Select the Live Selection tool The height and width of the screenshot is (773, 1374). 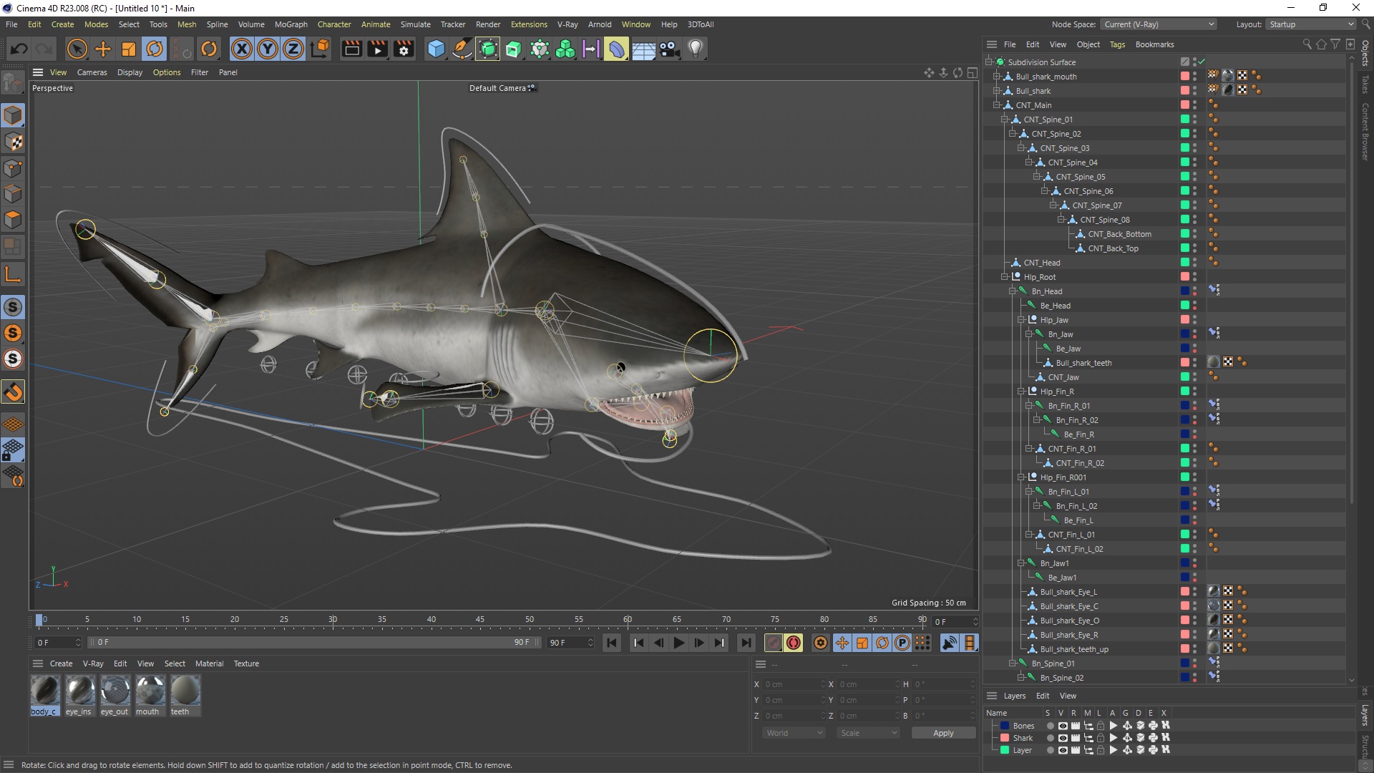[x=77, y=49]
